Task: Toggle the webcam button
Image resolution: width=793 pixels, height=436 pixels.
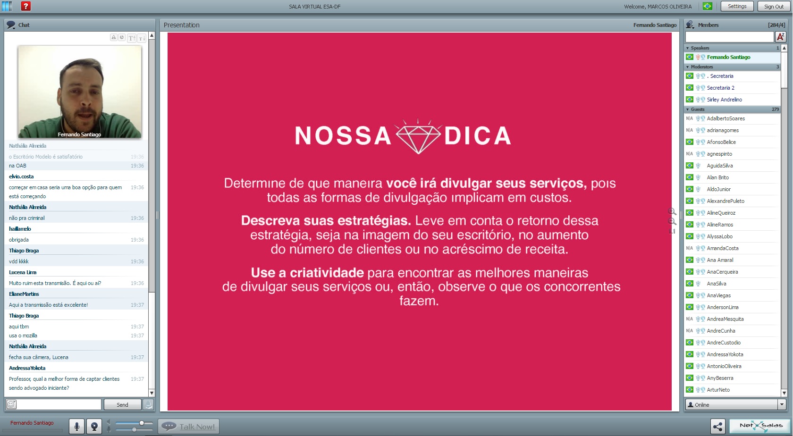Action: (x=94, y=427)
